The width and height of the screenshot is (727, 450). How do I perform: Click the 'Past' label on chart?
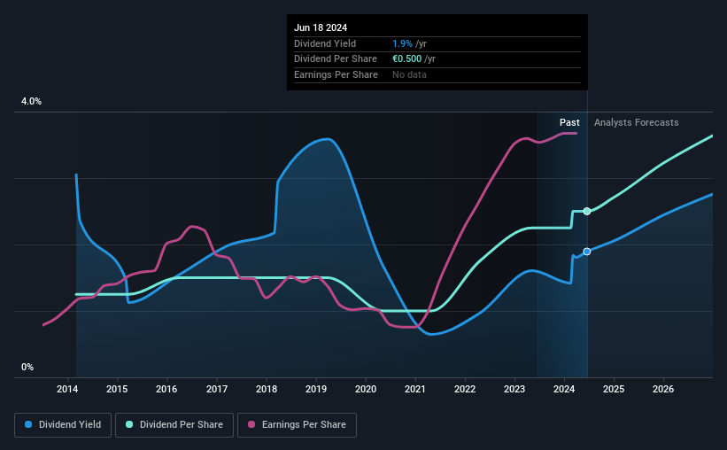(x=569, y=122)
